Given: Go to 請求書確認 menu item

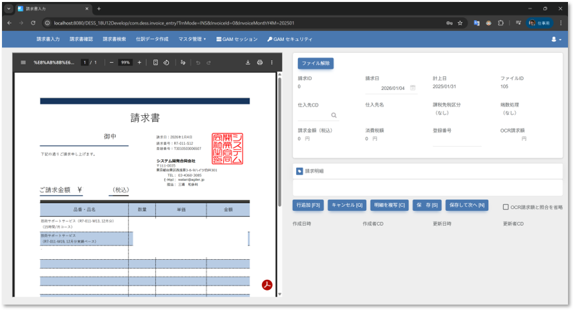Looking at the screenshot, I should (x=81, y=40).
